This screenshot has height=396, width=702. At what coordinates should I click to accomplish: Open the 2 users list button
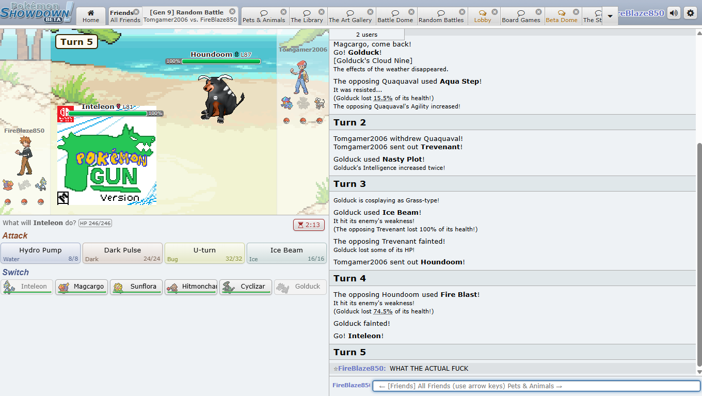tap(367, 34)
